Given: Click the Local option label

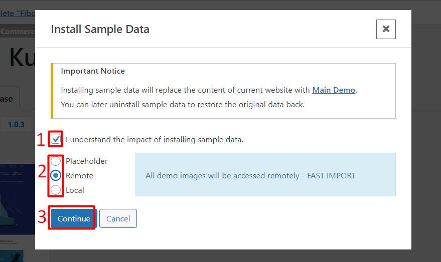Looking at the screenshot, I should 75,190.
